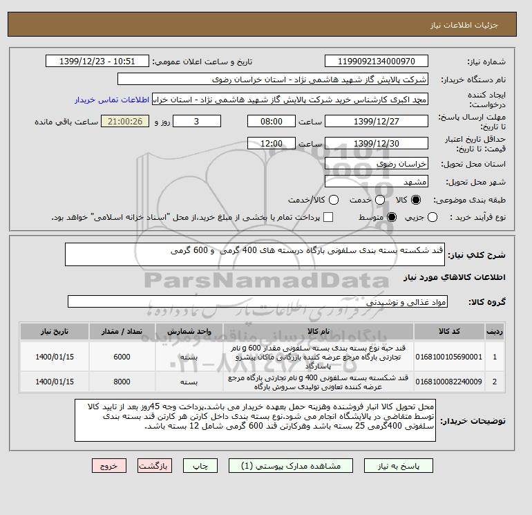
Task: Click the بازگشت back button
Action: point(154,466)
